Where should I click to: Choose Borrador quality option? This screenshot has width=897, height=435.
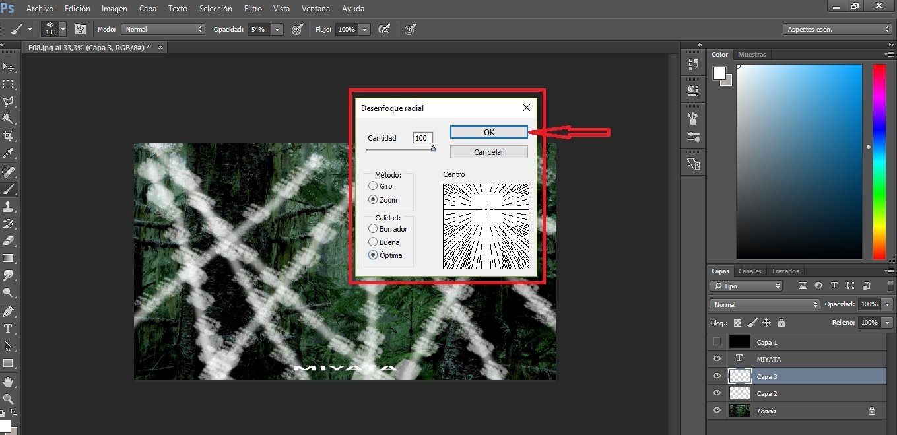click(x=374, y=229)
